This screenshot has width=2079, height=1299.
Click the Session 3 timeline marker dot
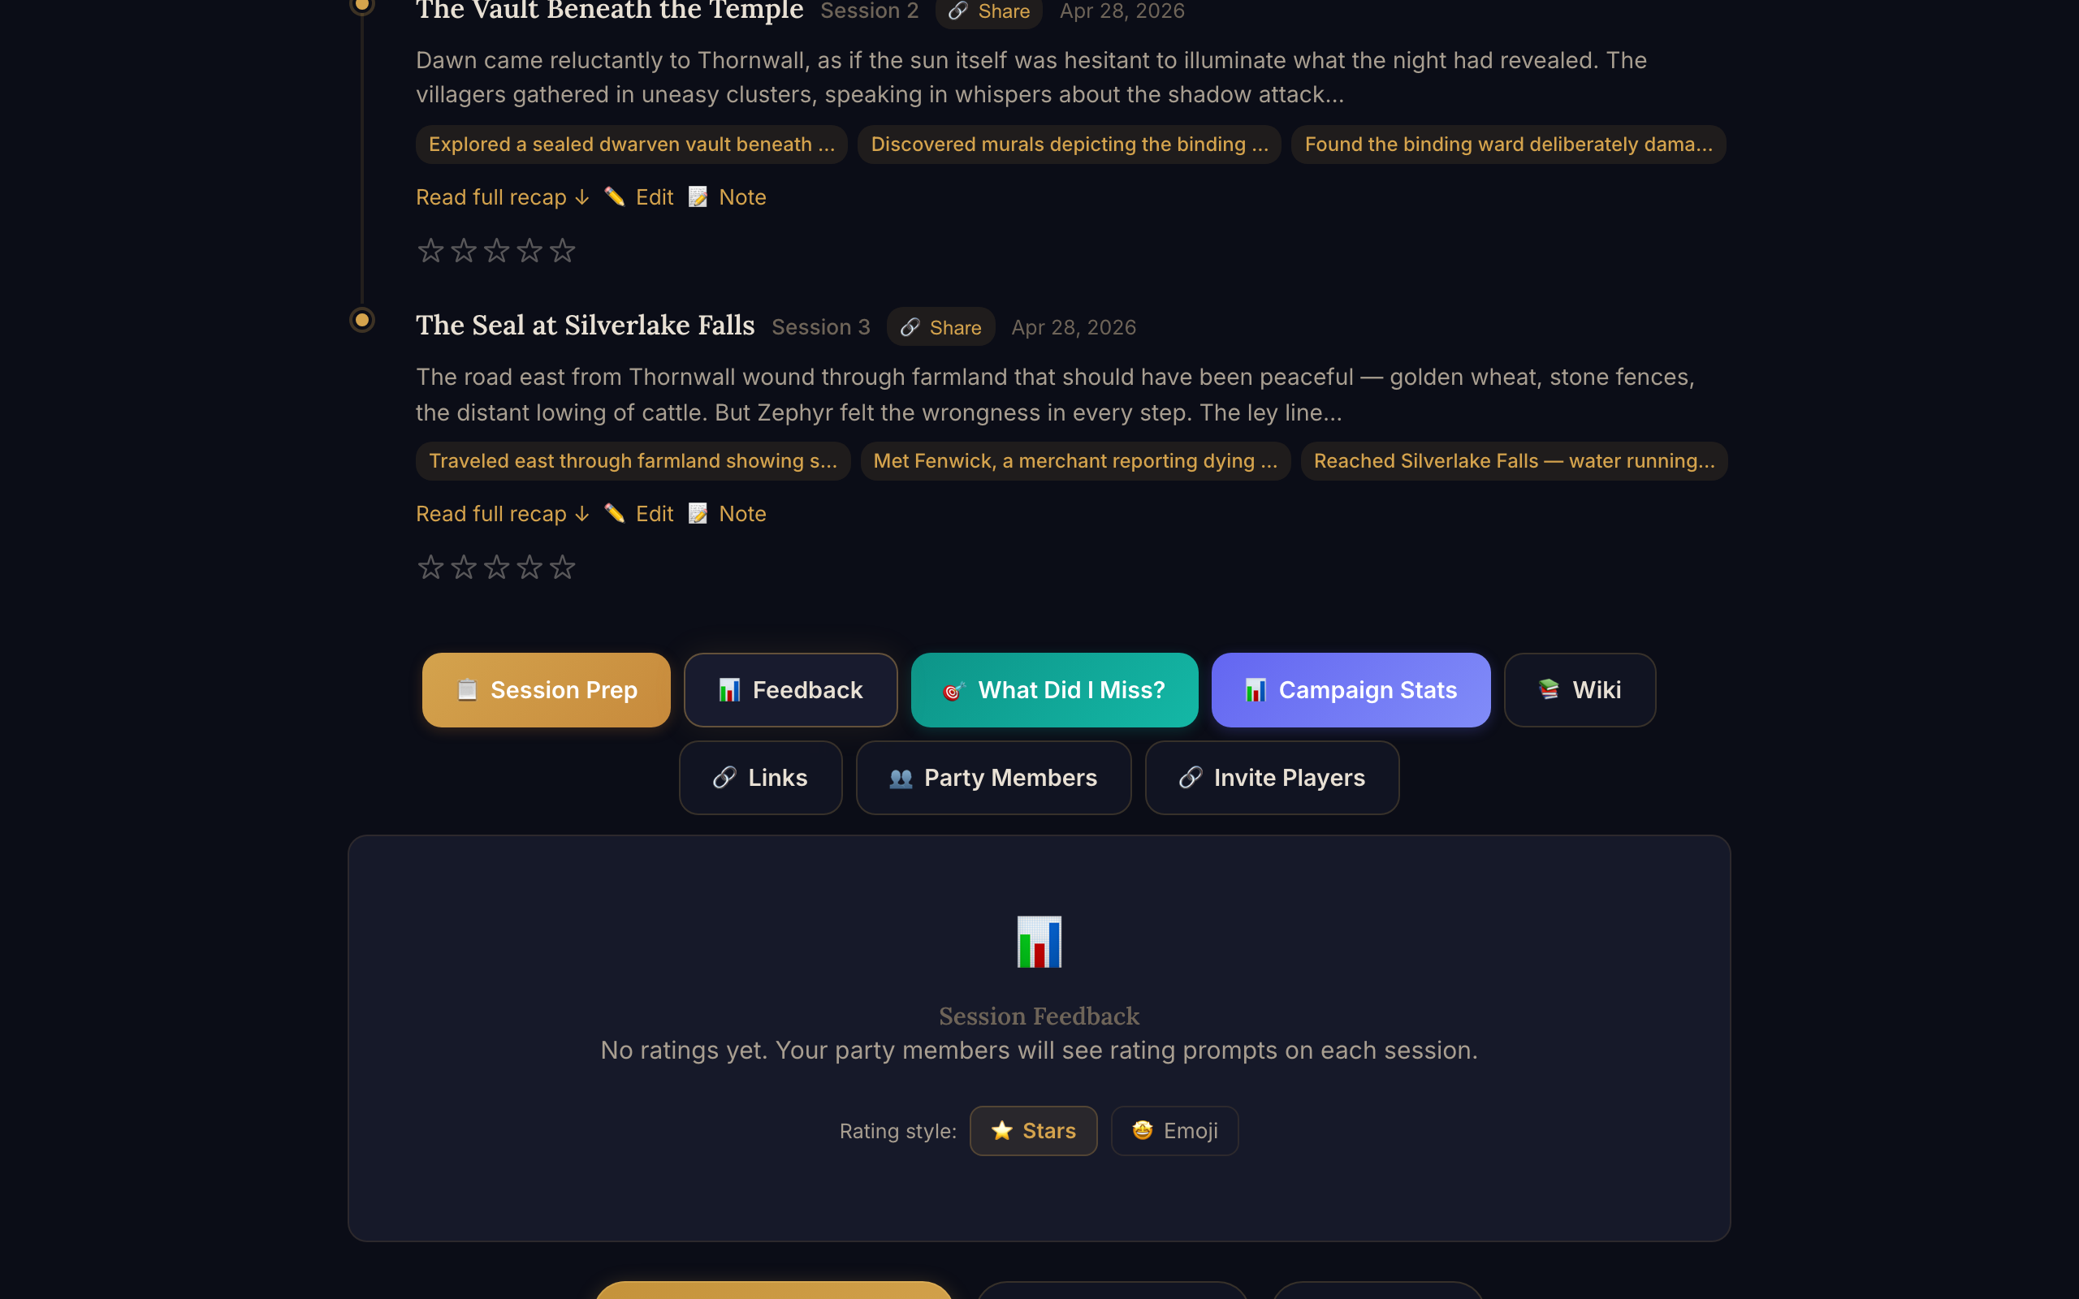[362, 321]
